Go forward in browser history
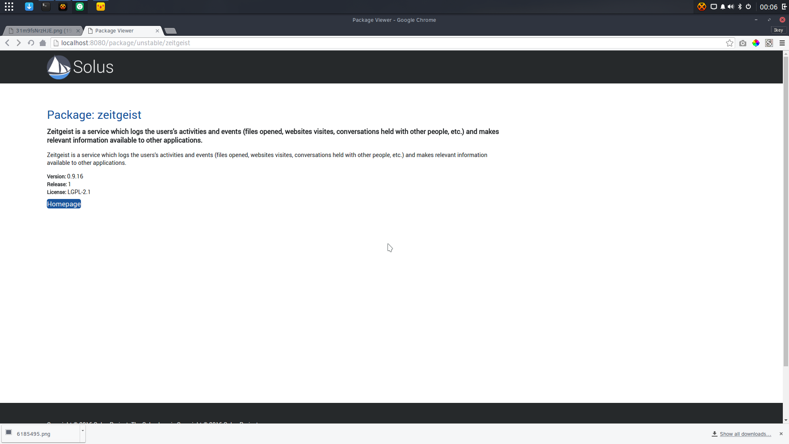The width and height of the screenshot is (789, 444). click(x=19, y=43)
